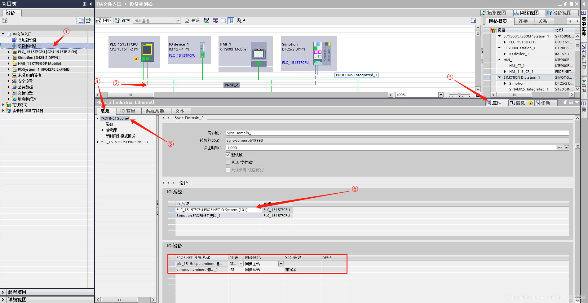Click the table layout view icon in toolbar

pyautogui.click(x=231, y=21)
